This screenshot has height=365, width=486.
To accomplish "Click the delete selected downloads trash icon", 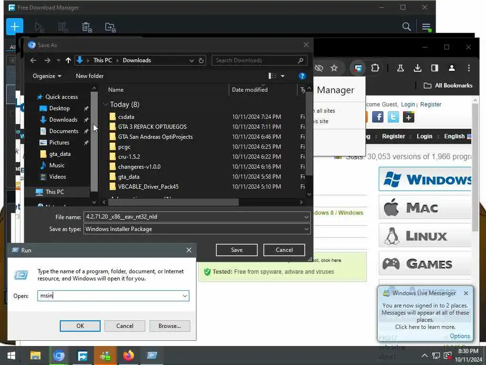I will (86, 27).
